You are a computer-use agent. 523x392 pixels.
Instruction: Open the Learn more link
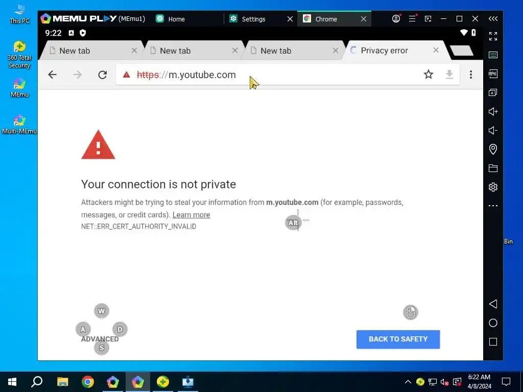coord(191,215)
